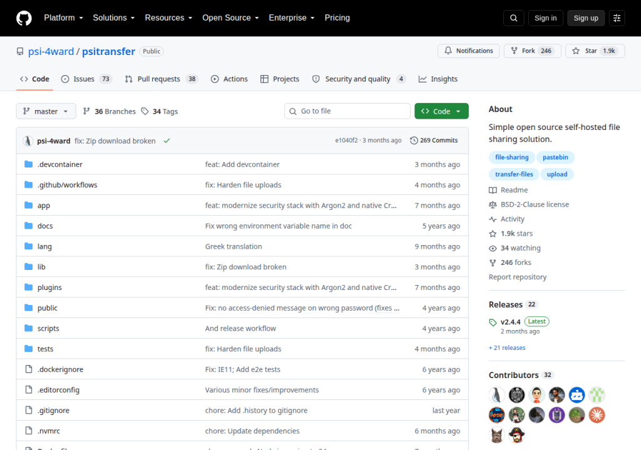The image size is (641, 450).
Task: Open the first contributor avatar
Action: tap(496, 395)
